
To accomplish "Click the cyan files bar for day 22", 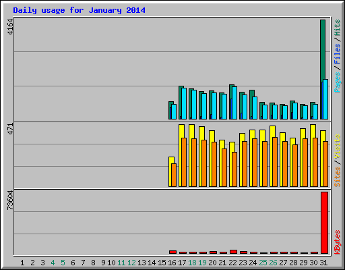I will point(234,103).
